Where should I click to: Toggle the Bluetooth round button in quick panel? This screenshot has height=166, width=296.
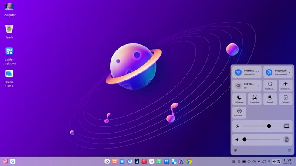point(269,72)
